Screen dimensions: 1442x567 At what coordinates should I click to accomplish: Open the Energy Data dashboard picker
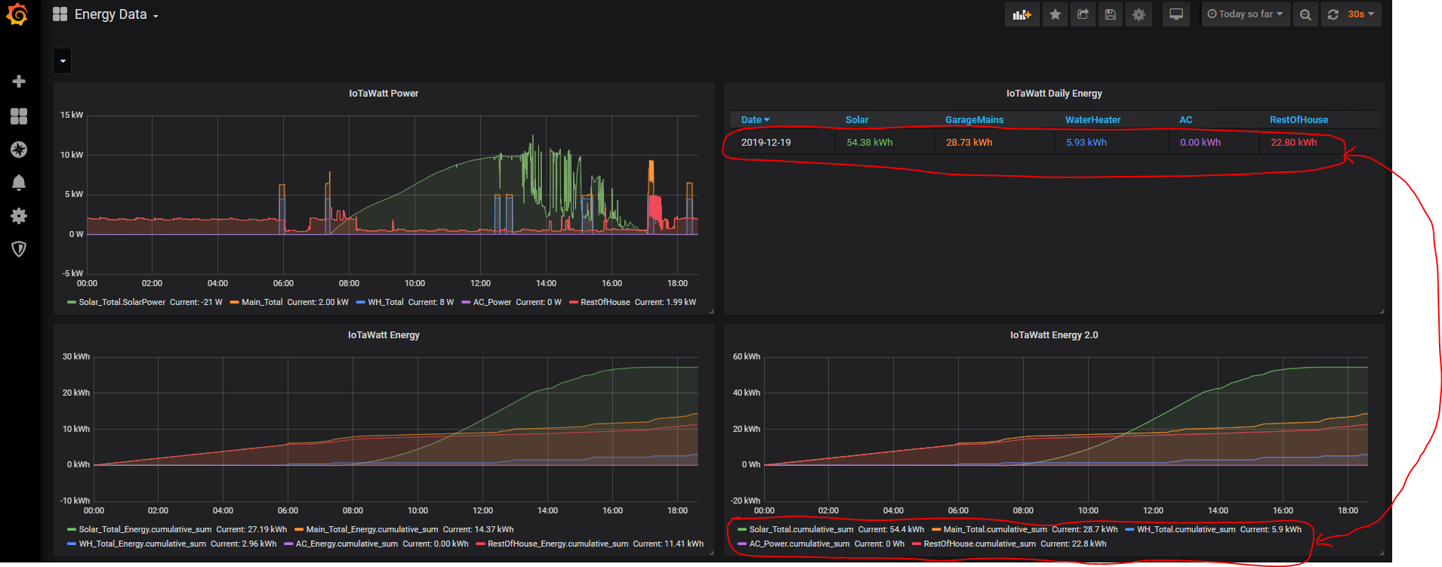(x=116, y=14)
